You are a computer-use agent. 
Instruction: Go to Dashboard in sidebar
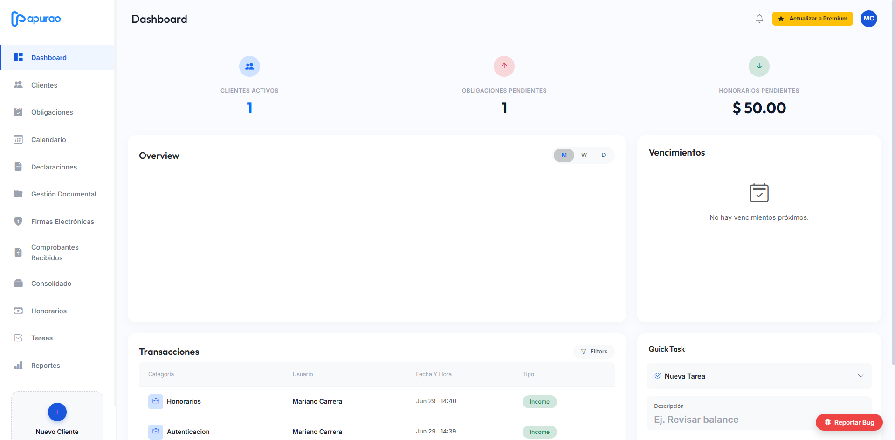(x=58, y=57)
